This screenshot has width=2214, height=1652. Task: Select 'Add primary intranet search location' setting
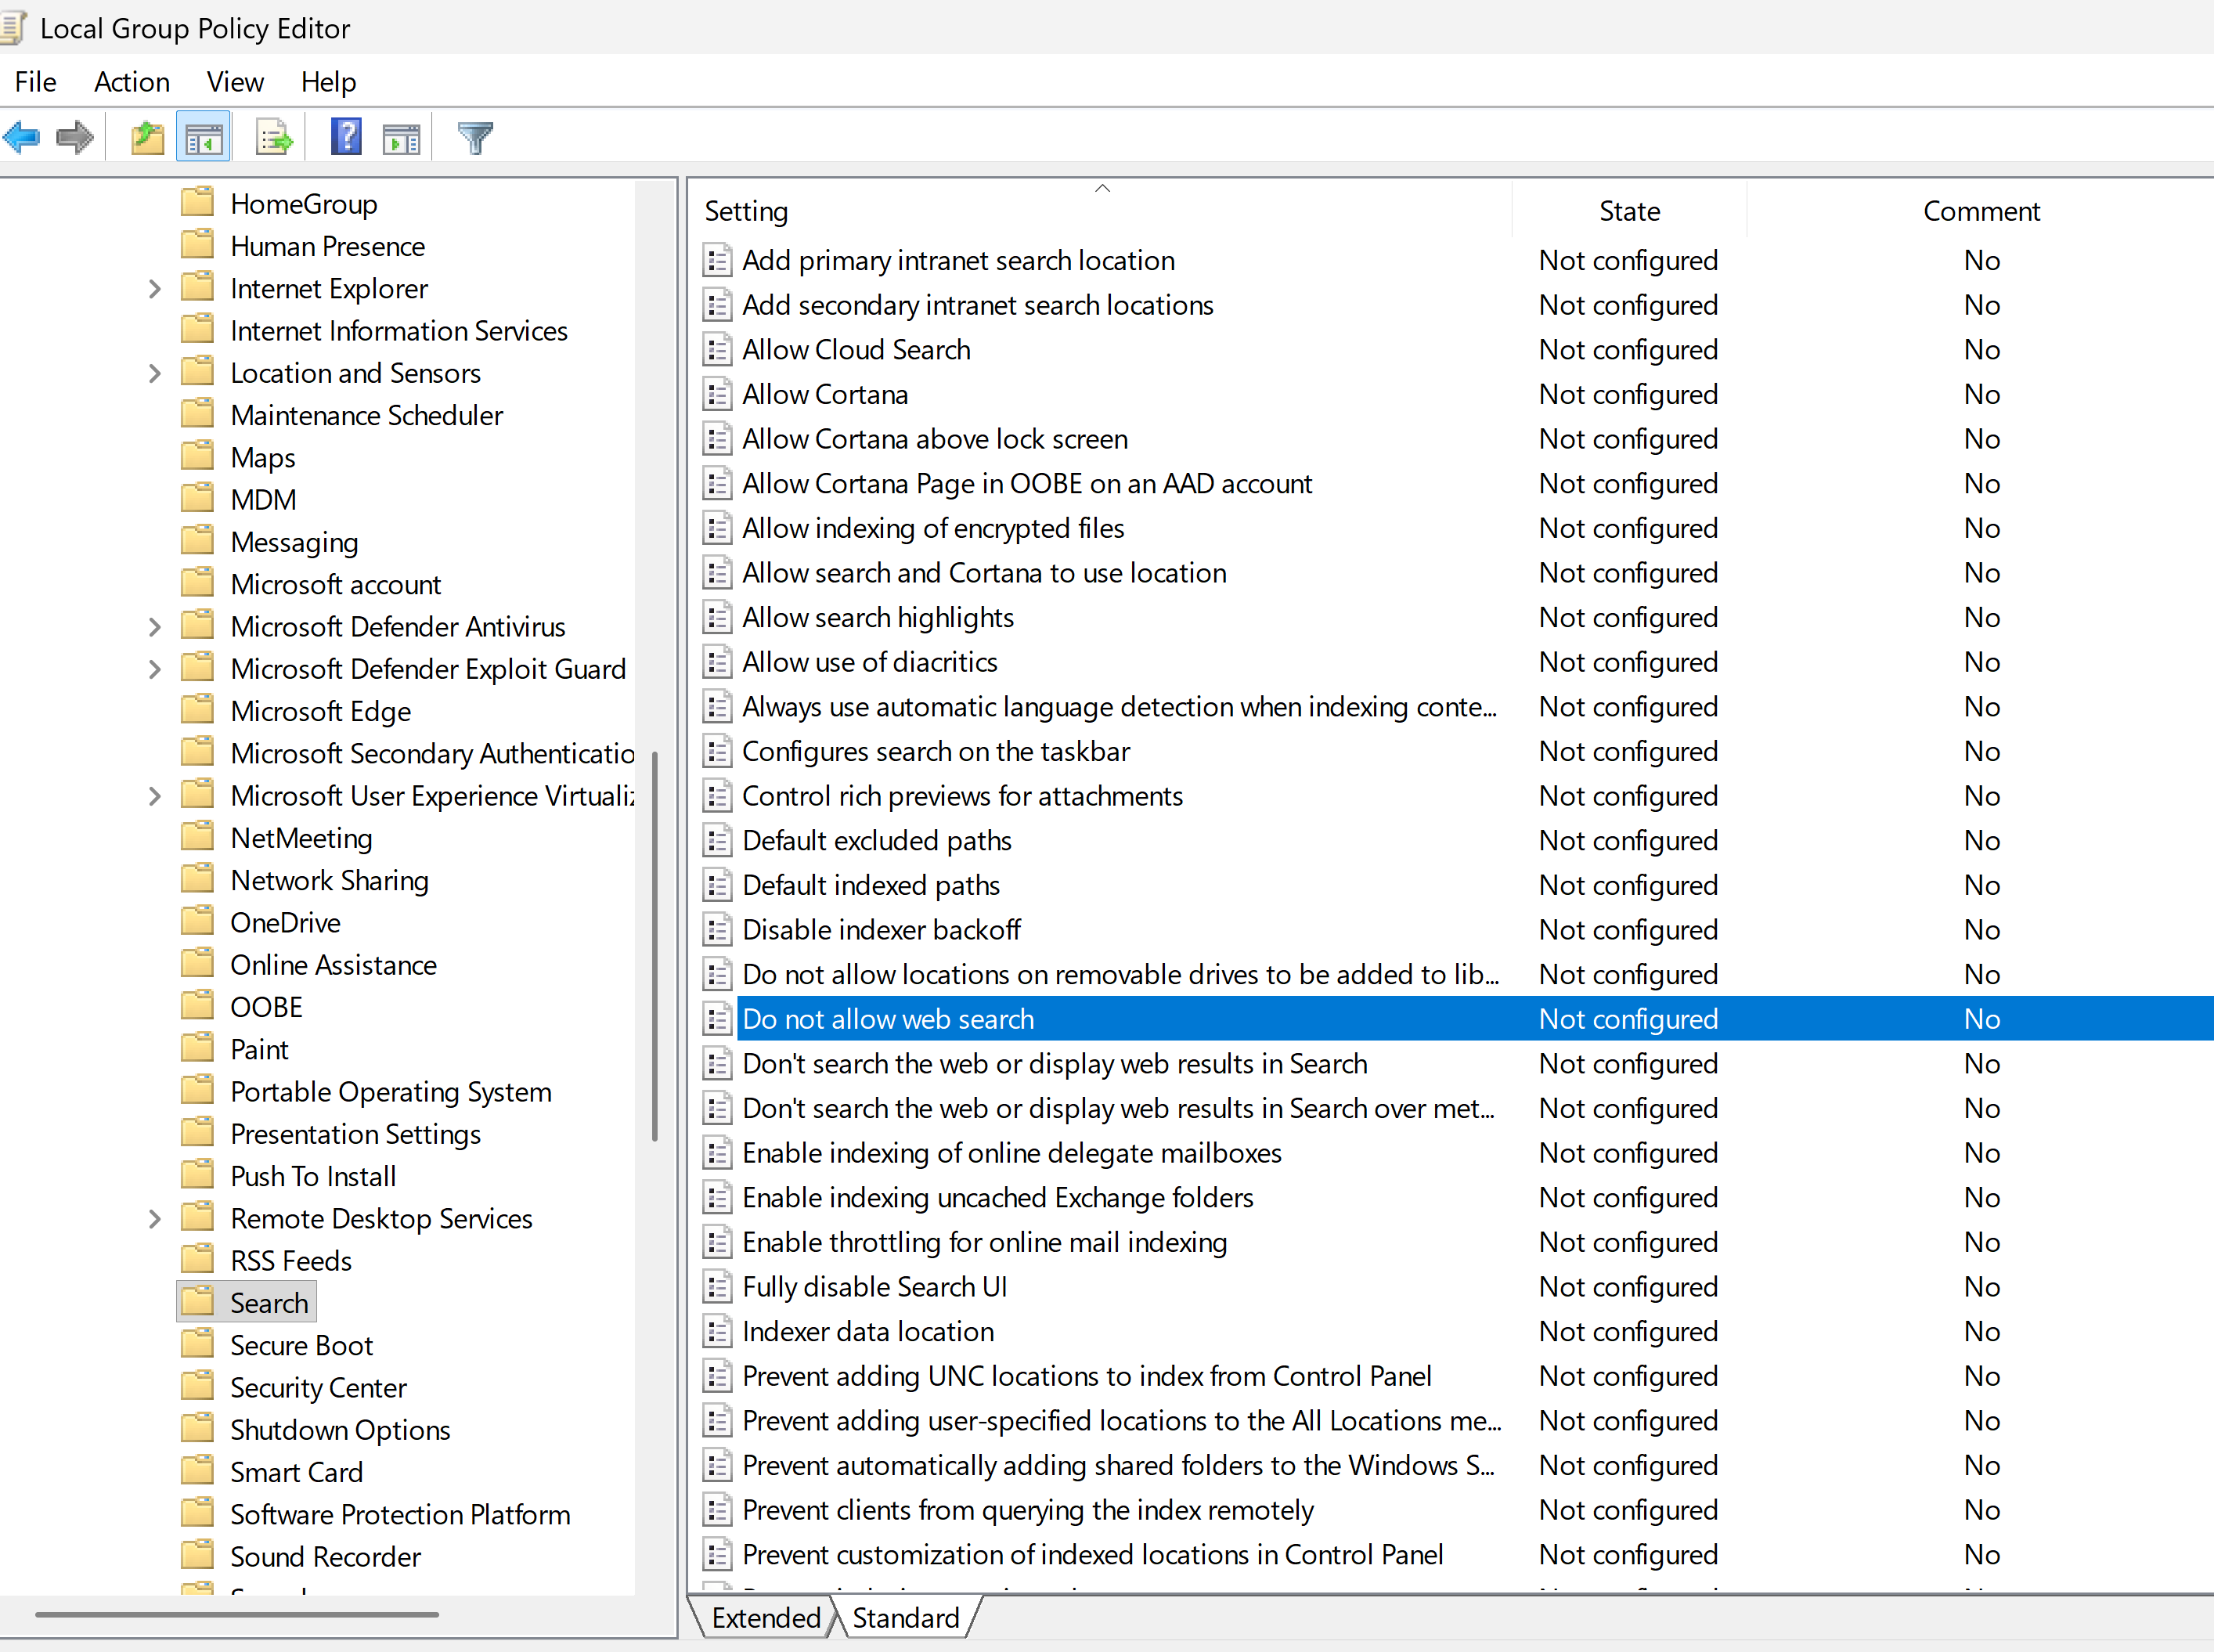(958, 261)
